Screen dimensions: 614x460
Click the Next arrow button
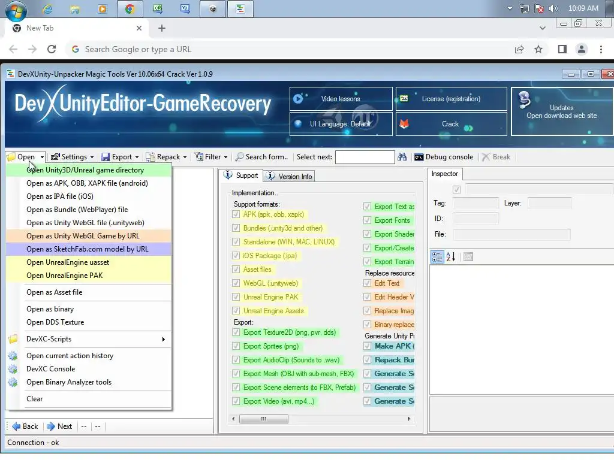tap(59, 426)
